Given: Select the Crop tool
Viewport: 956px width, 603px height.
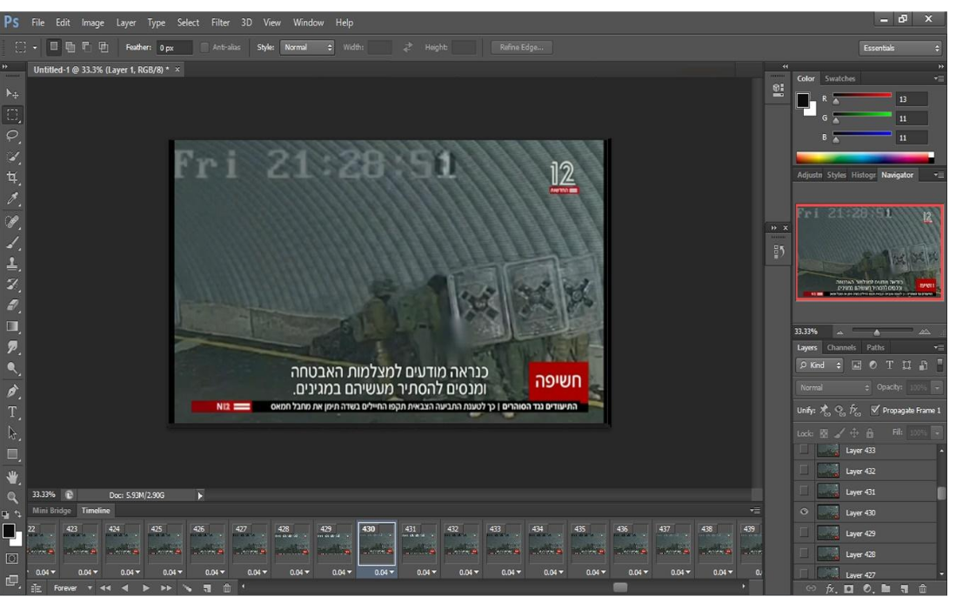Looking at the screenshot, I should click(12, 178).
